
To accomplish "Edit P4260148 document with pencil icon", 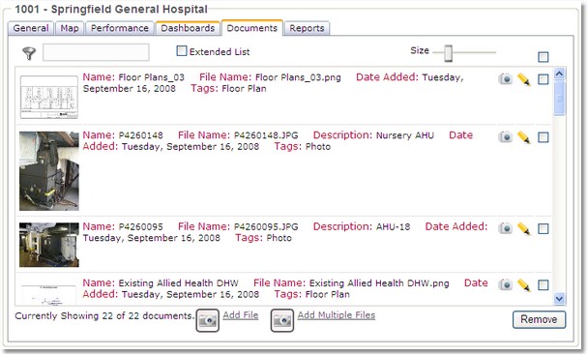I will (524, 137).
